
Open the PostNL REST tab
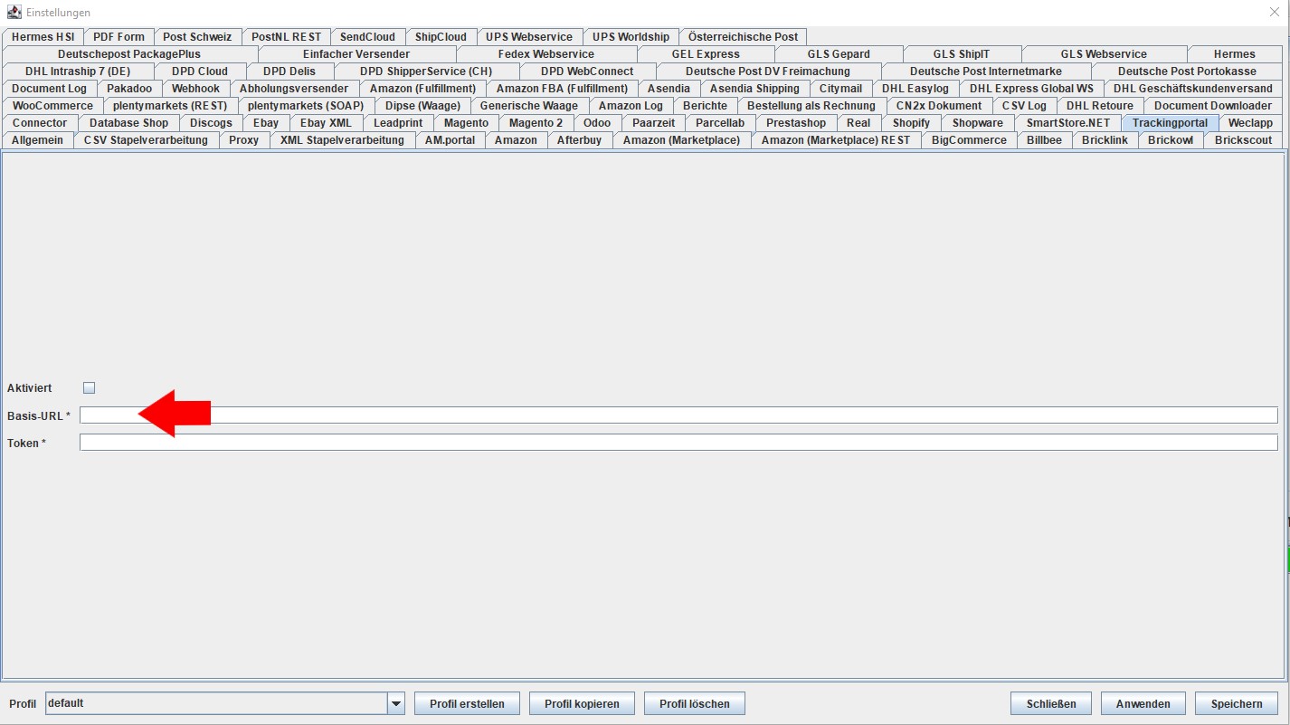[286, 37]
